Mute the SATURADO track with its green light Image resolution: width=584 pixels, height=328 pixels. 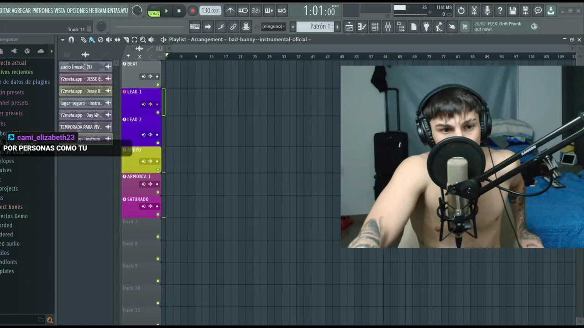(x=158, y=214)
